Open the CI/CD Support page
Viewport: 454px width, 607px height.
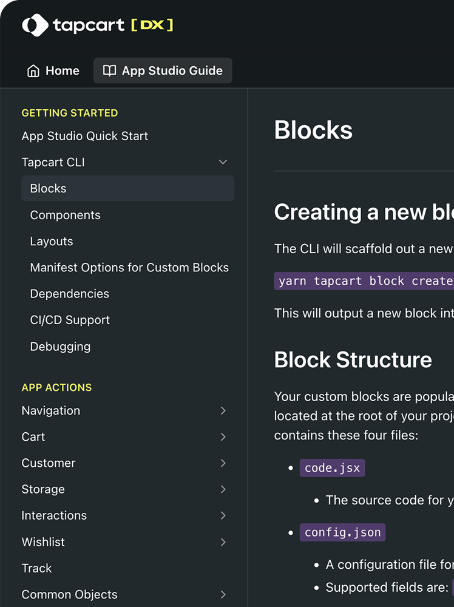point(70,320)
